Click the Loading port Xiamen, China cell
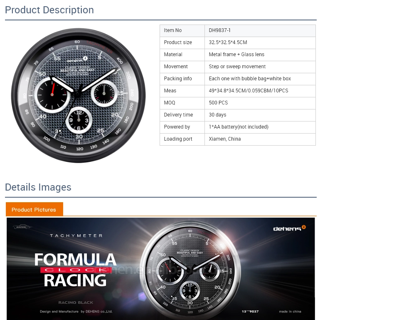394x320 pixels. pos(260,139)
